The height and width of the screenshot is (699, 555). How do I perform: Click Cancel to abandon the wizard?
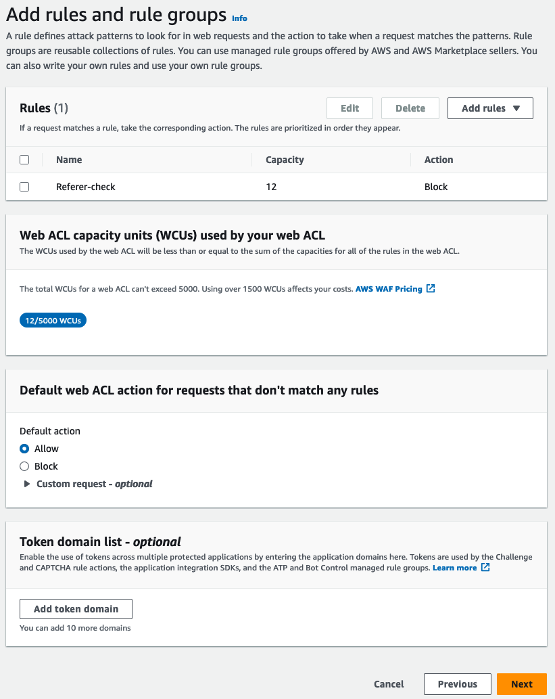coord(389,683)
